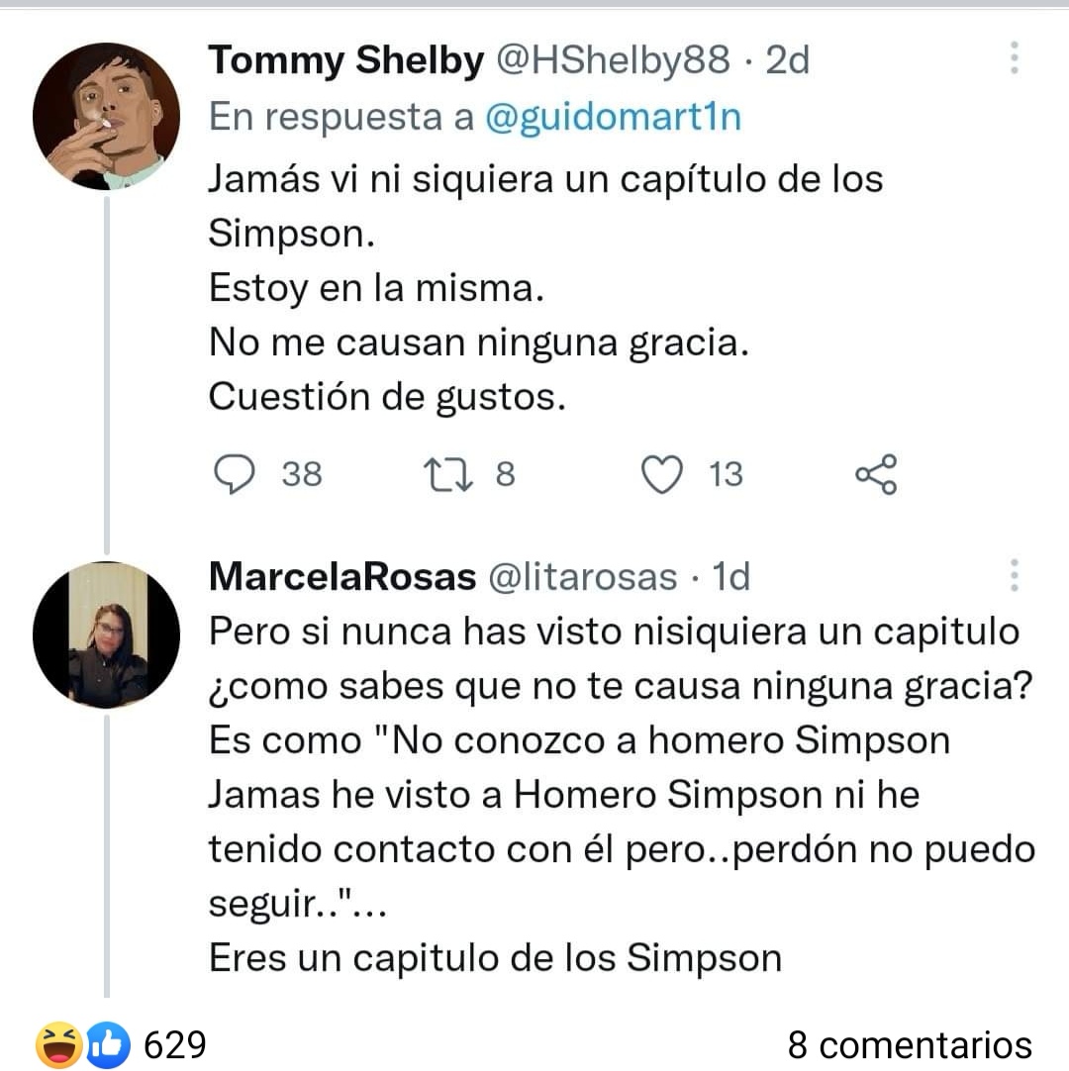
Task: Click the 2d timestamp on Tommy's tweet
Action: click(788, 60)
